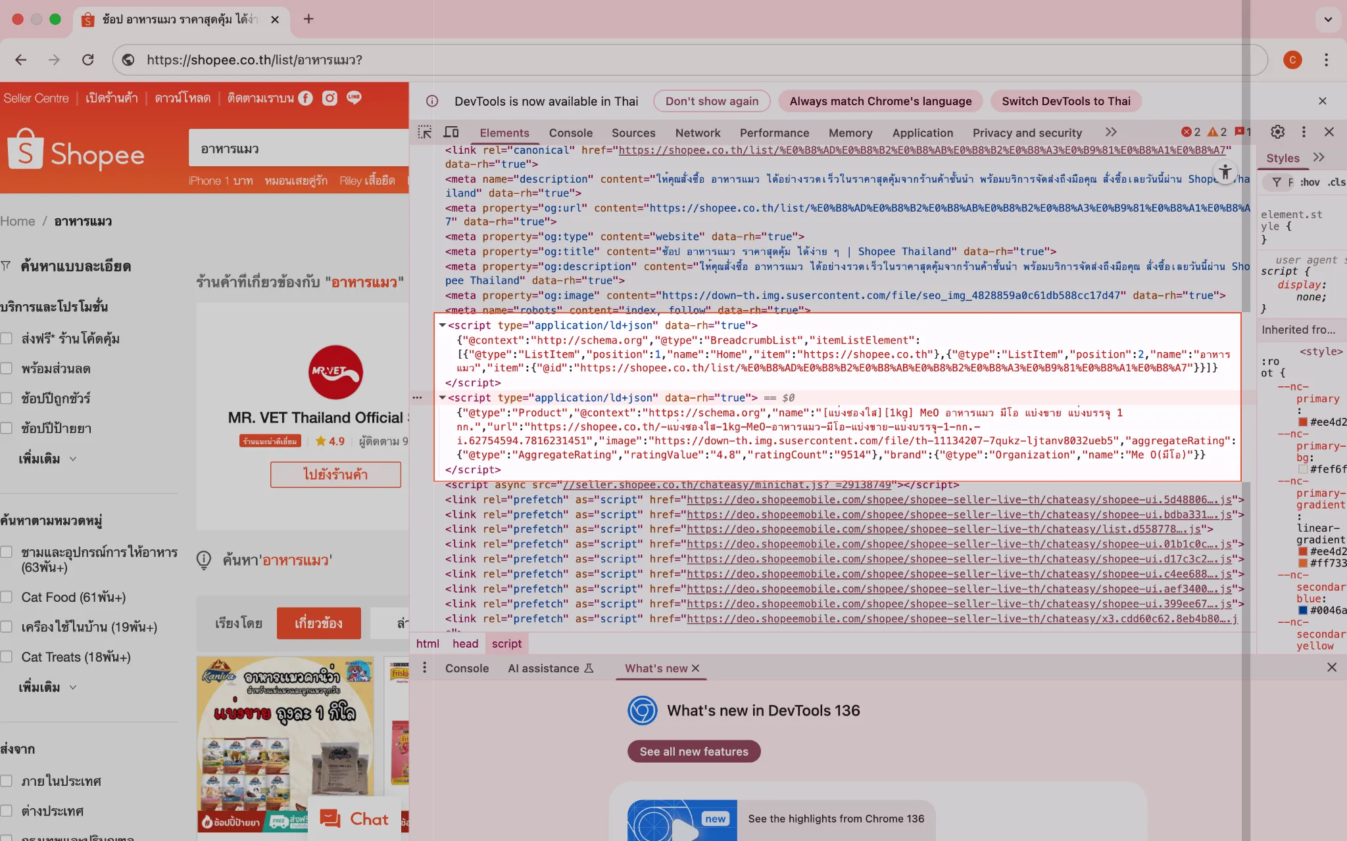Switch to the Sources tab

(633, 133)
